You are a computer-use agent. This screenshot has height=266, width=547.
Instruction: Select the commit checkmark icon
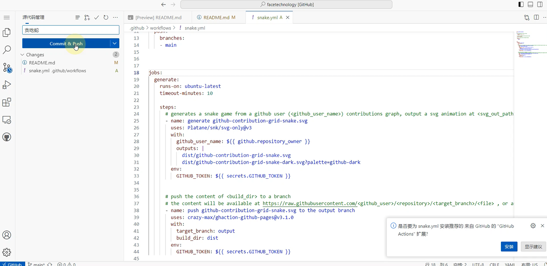coord(96,17)
